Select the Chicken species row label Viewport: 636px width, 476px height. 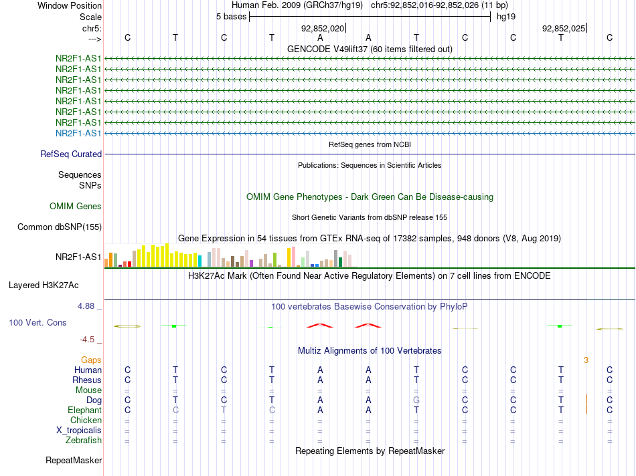point(86,420)
